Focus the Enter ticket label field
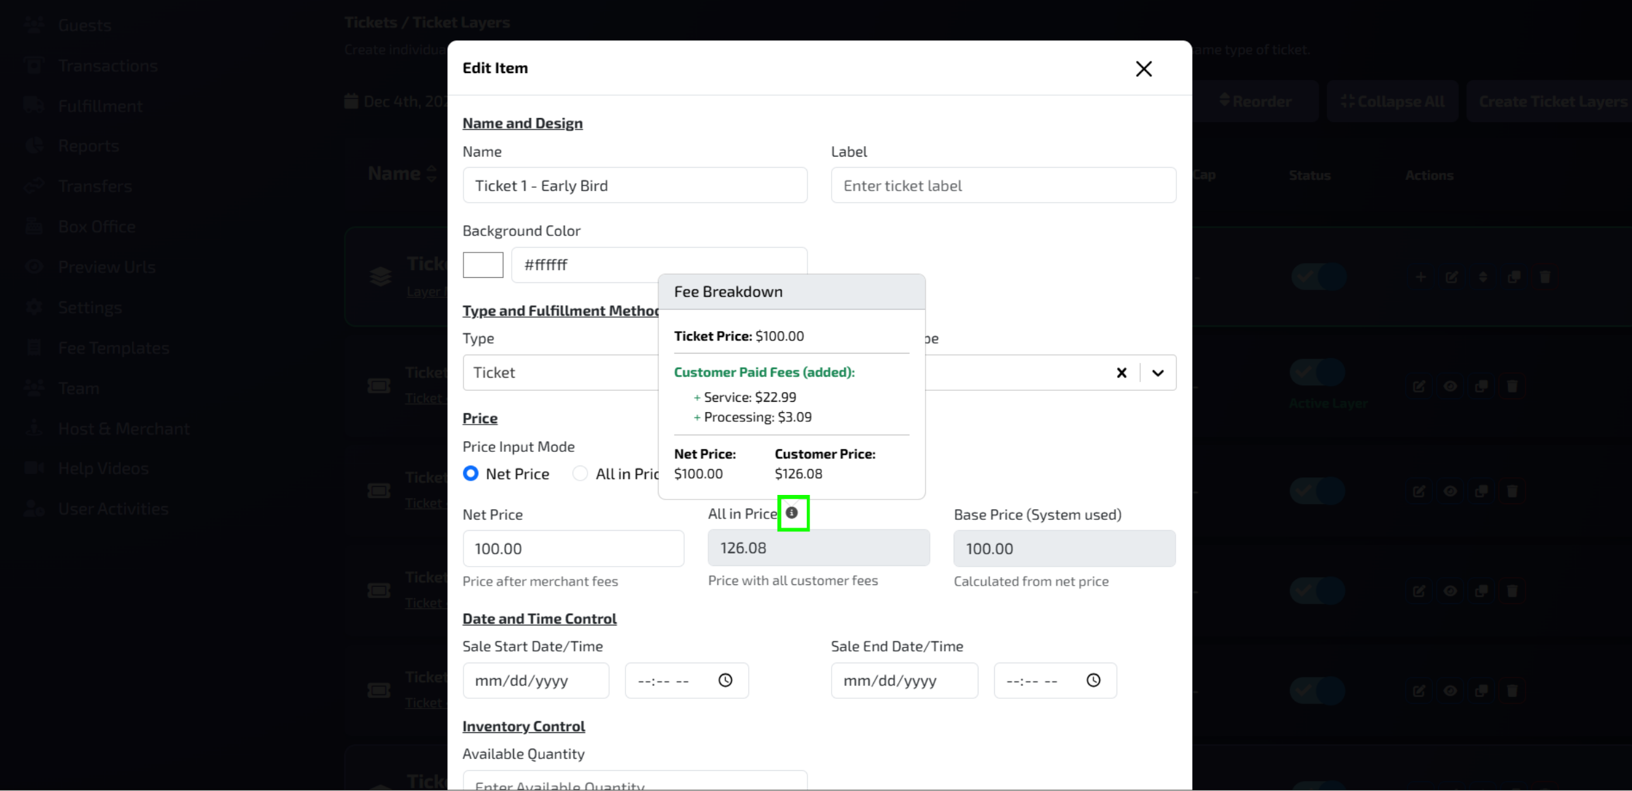Viewport: 1632px width, 791px height. [x=1003, y=185]
